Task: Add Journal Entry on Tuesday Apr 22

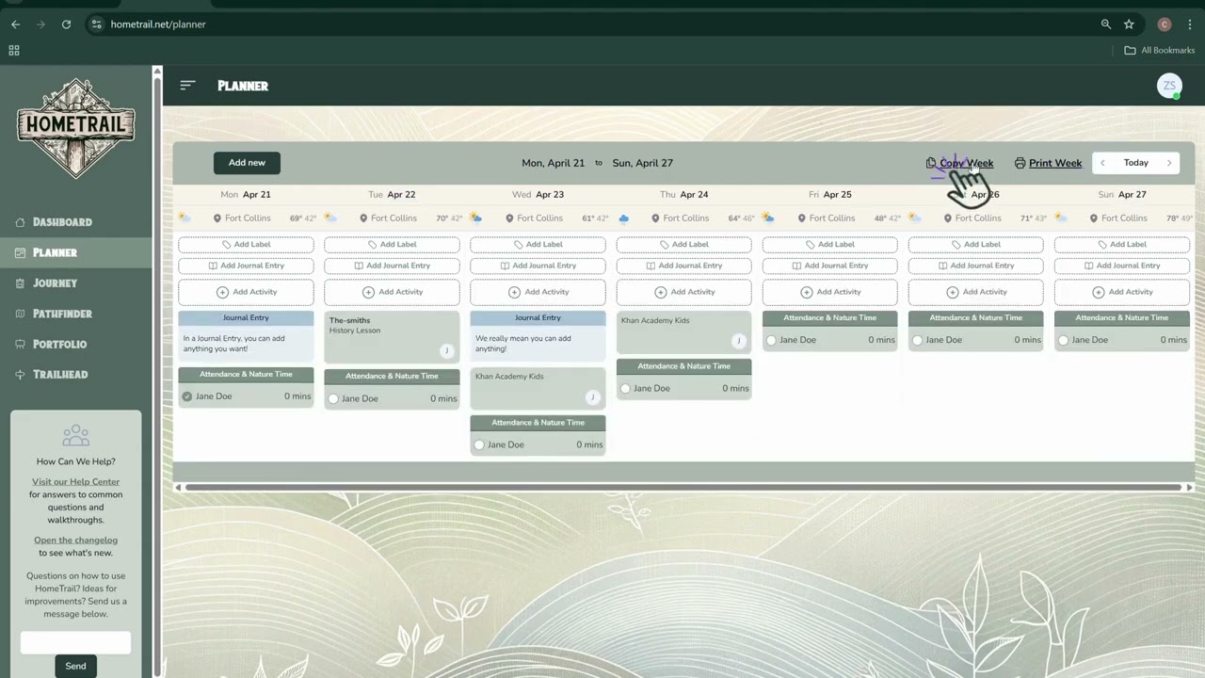Action: click(x=392, y=266)
